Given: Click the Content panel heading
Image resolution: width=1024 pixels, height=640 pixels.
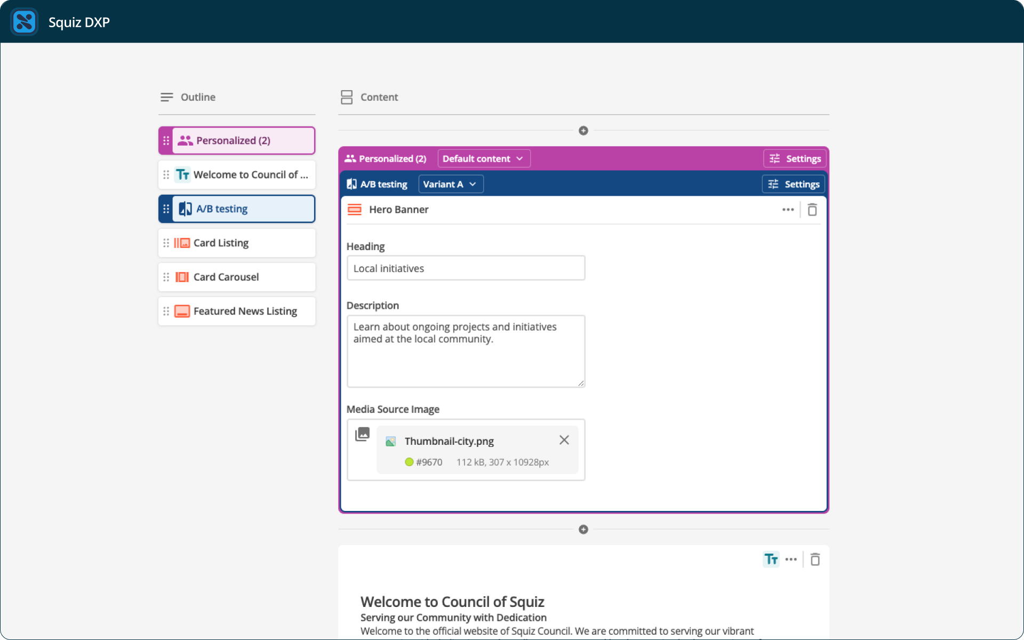Looking at the screenshot, I should point(379,97).
